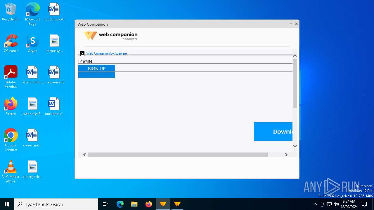Image resolution: width=374 pixels, height=210 pixels.
Task: Open Microsoft Edge from the taskbar
Action: (120, 204)
